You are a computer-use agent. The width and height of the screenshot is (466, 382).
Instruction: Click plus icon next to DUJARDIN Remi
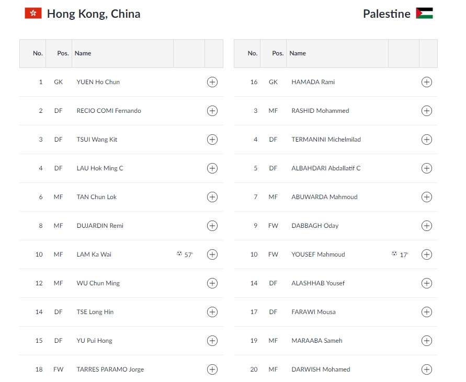(x=212, y=226)
